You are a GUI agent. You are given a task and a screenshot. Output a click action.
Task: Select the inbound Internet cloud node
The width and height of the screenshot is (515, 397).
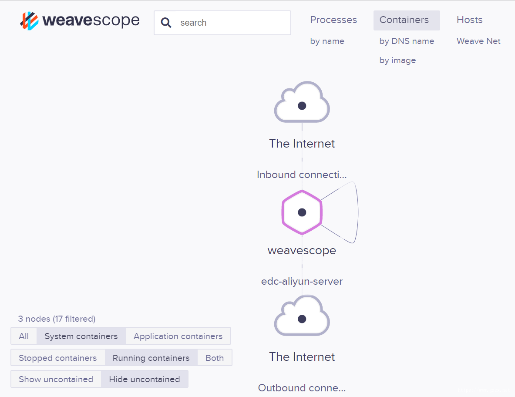pos(302,105)
